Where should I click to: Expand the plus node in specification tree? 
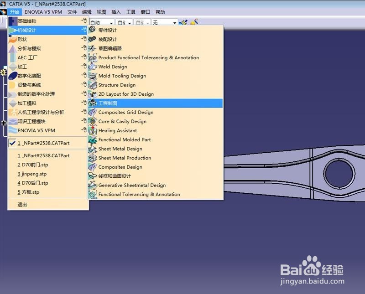pos(4,123)
